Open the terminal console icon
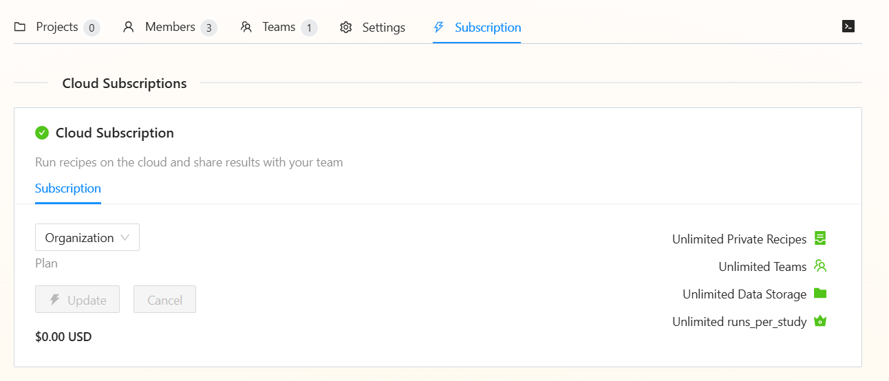Screen dimensions: 889x381 click(848, 27)
